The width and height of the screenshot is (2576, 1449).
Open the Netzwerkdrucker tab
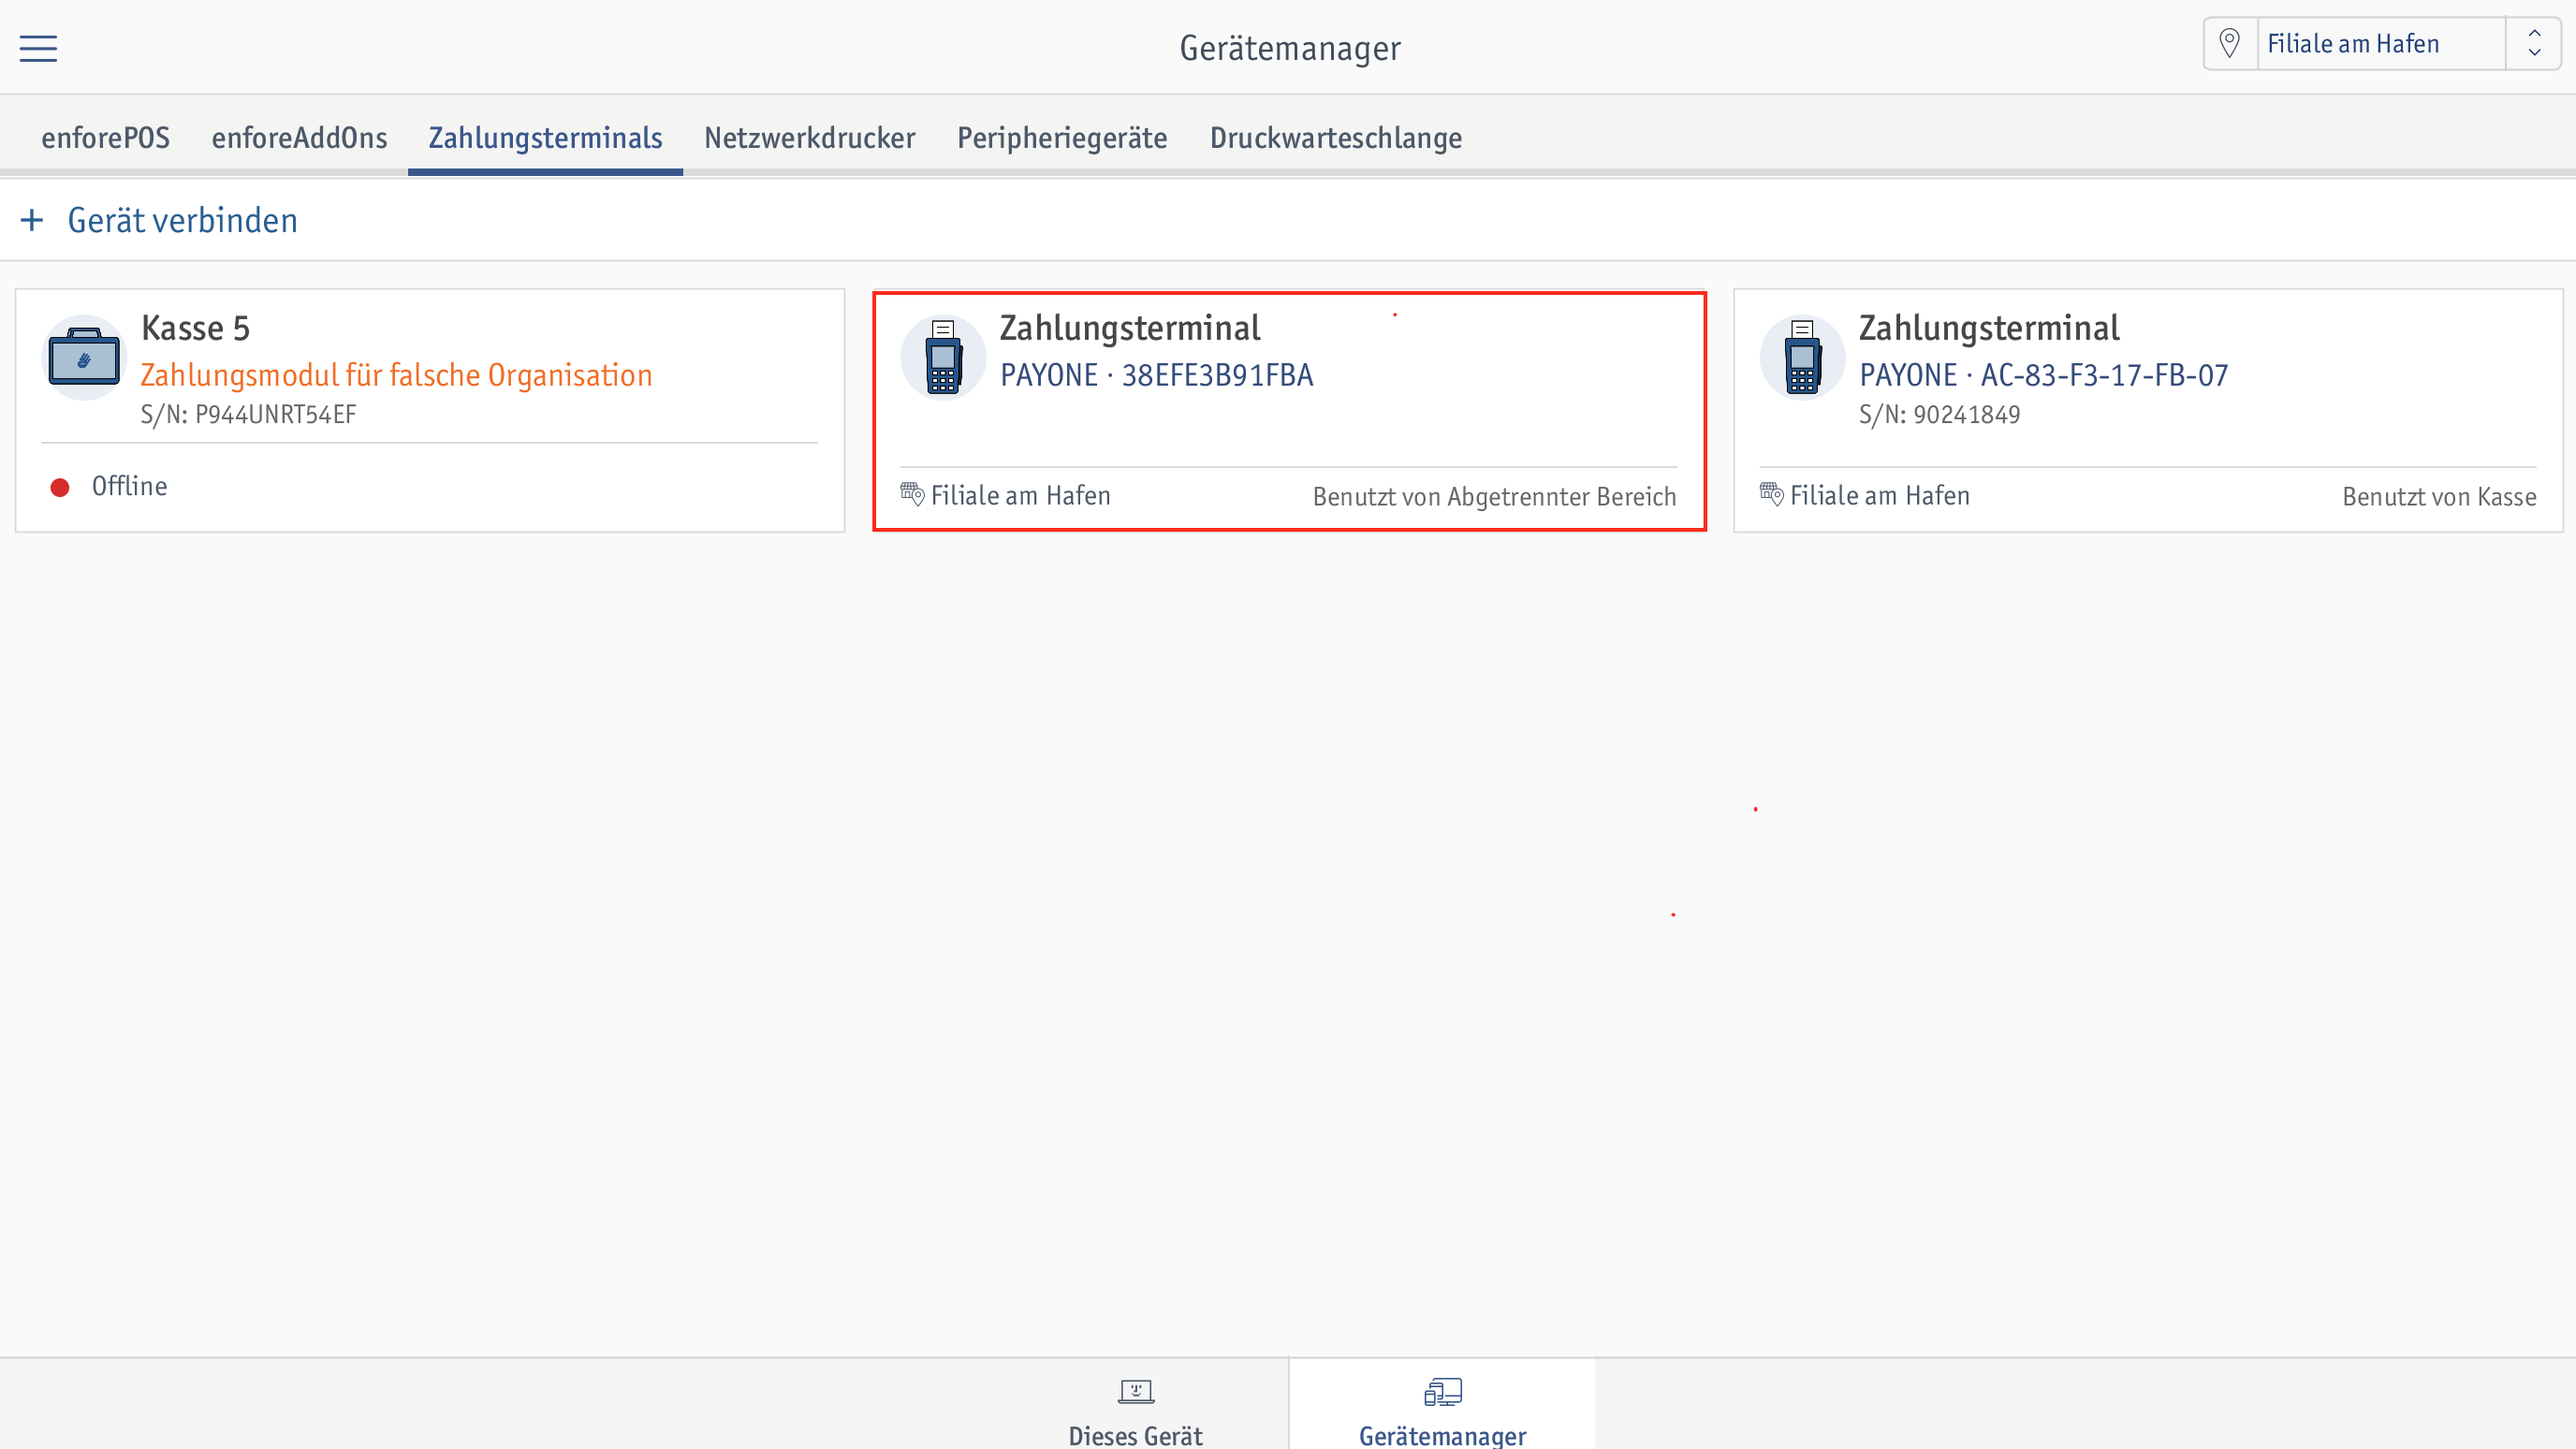809,137
